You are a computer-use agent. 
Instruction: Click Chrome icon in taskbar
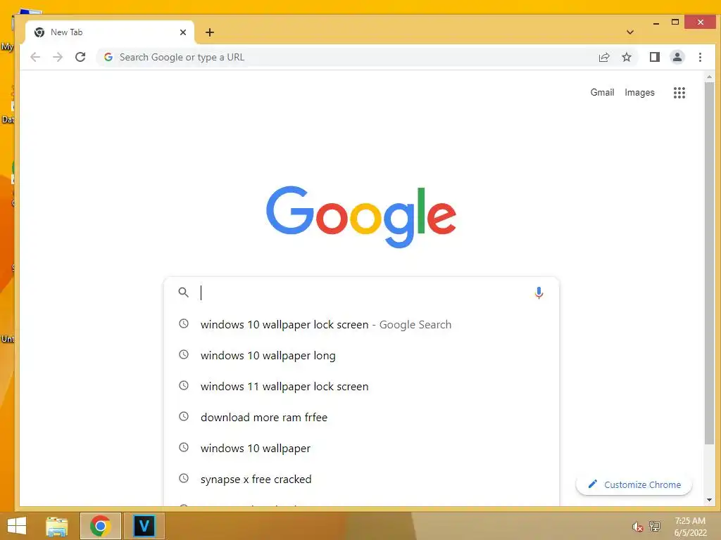[100, 526]
